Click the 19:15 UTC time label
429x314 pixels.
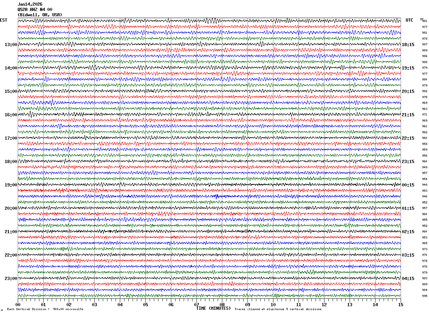pos(408,68)
